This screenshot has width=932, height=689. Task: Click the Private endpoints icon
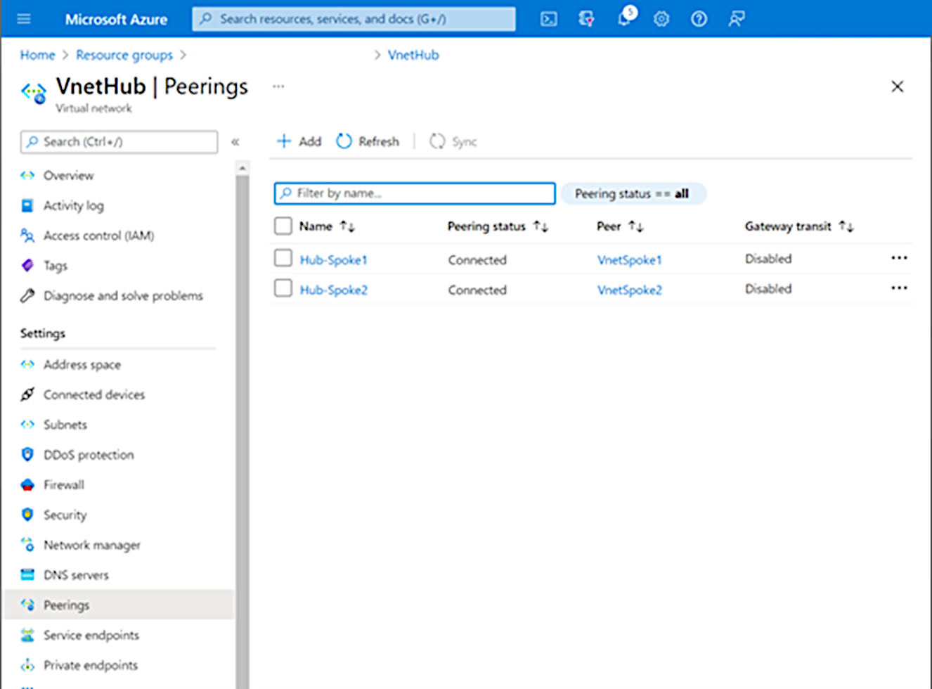pyautogui.click(x=27, y=665)
